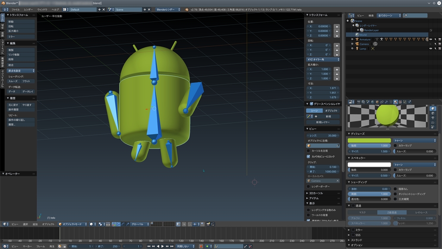Open the ファイル menu
Viewport: 442px width, 249px height.
tap(16, 9)
